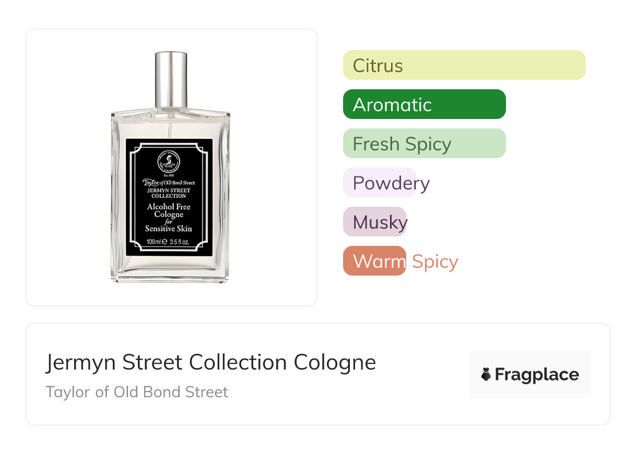Open the Taylor of Old Bond Street brand link
Viewport: 636px width, 451px height.
tap(137, 392)
